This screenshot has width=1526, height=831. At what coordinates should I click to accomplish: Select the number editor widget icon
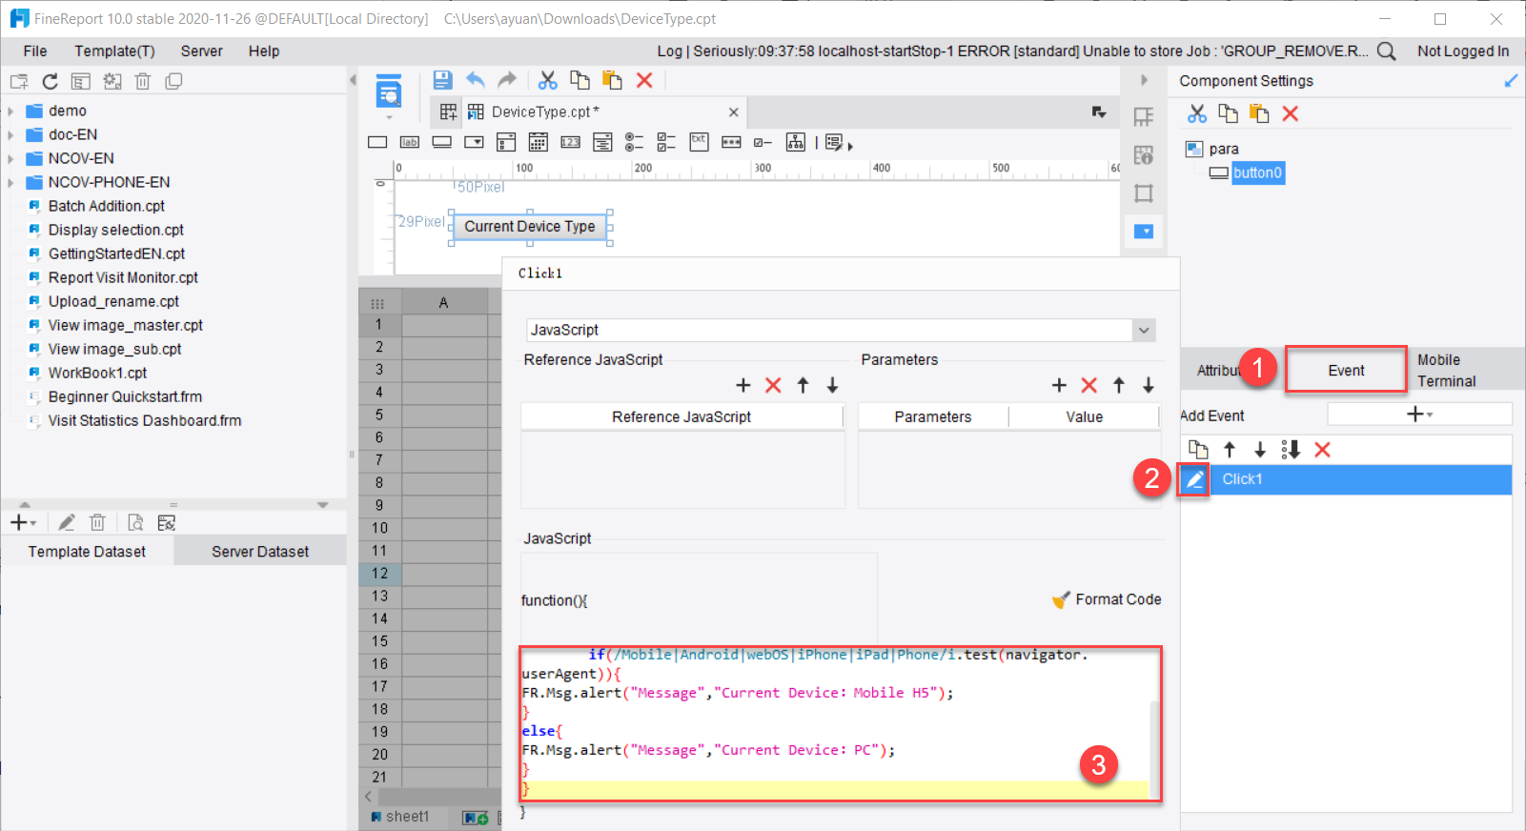pos(571,143)
